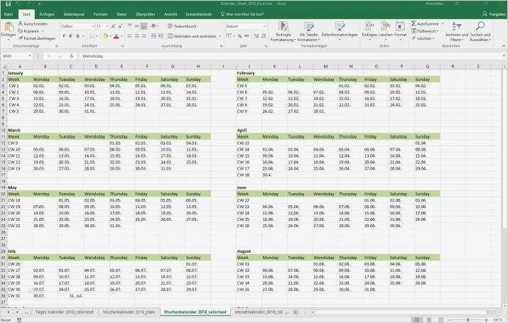Align text right

coord(144,36)
